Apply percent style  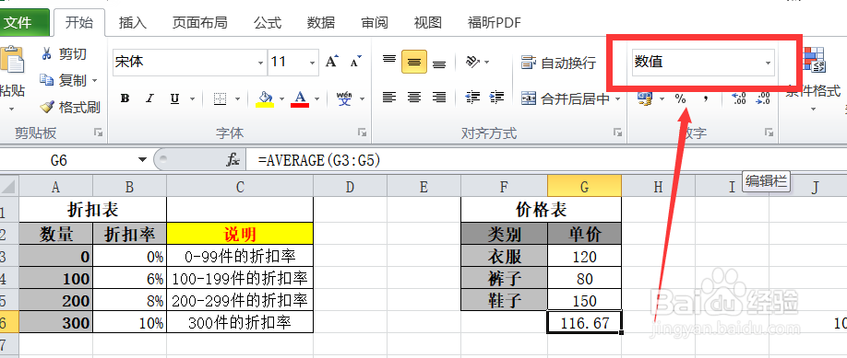pos(680,98)
